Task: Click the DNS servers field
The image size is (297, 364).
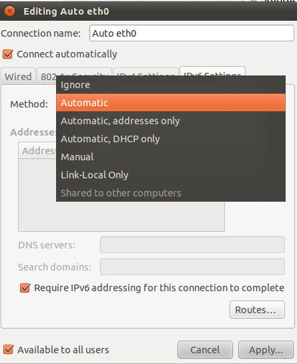Action: [x=192, y=244]
